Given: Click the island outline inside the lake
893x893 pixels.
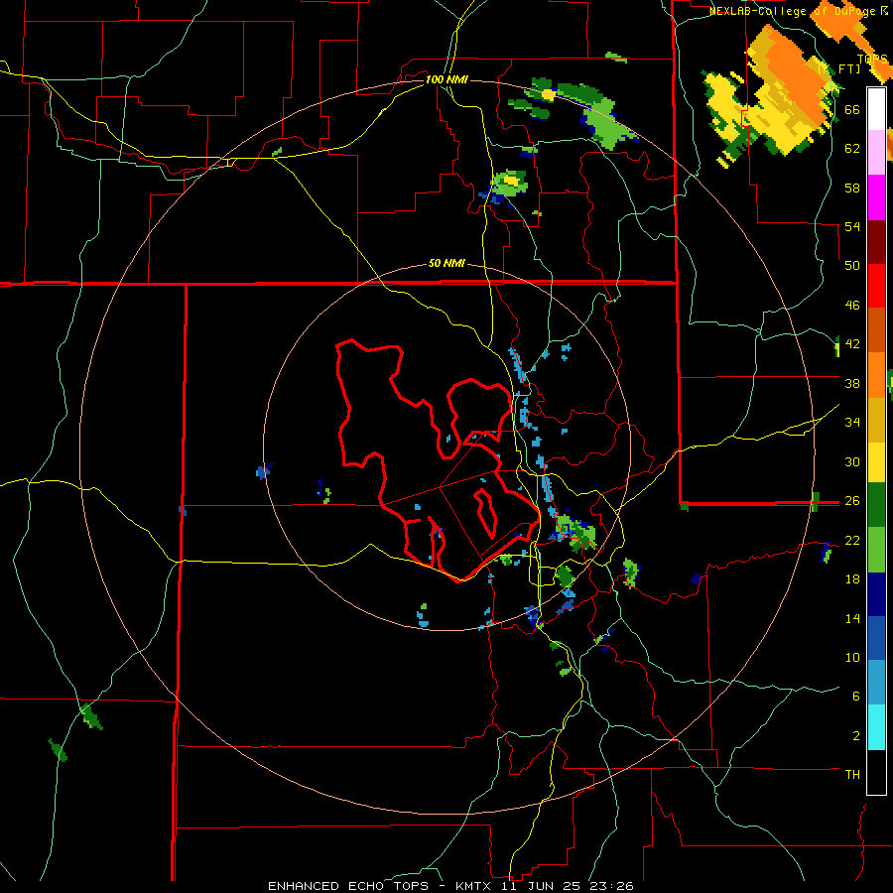Looking at the screenshot, I should coord(485,514).
